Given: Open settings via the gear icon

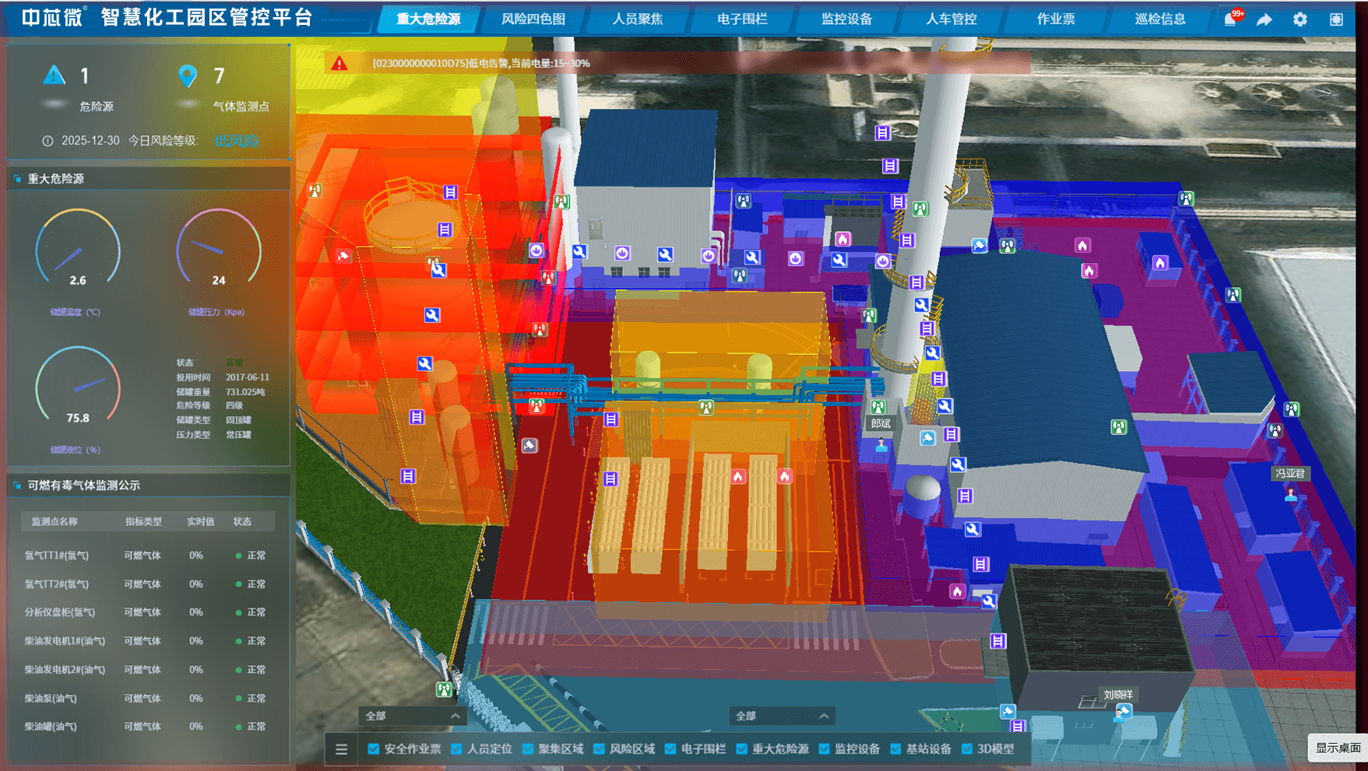Looking at the screenshot, I should [x=1300, y=19].
